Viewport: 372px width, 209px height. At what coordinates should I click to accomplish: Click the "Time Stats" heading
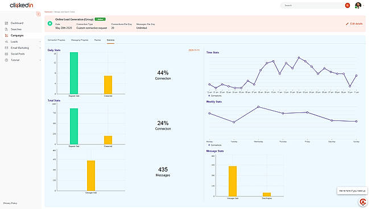coord(213,52)
